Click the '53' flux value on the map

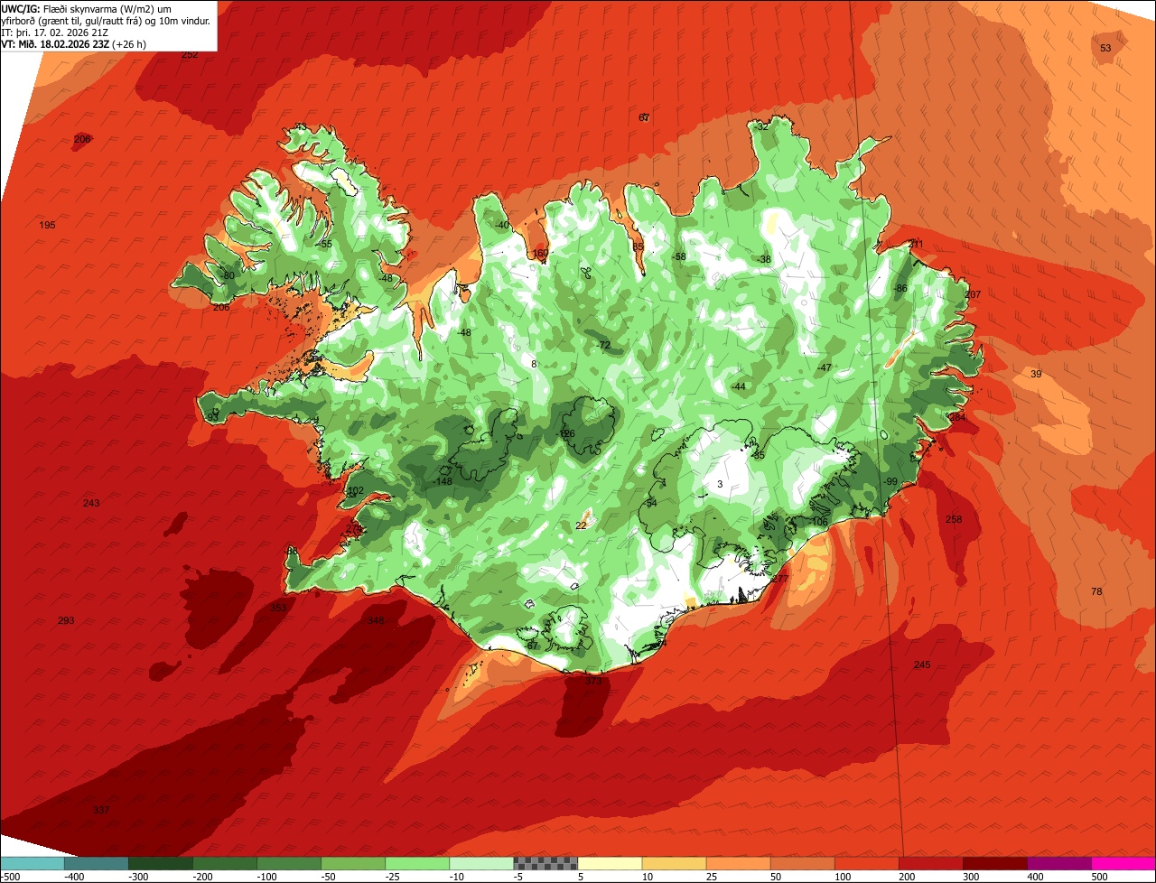point(1105,48)
